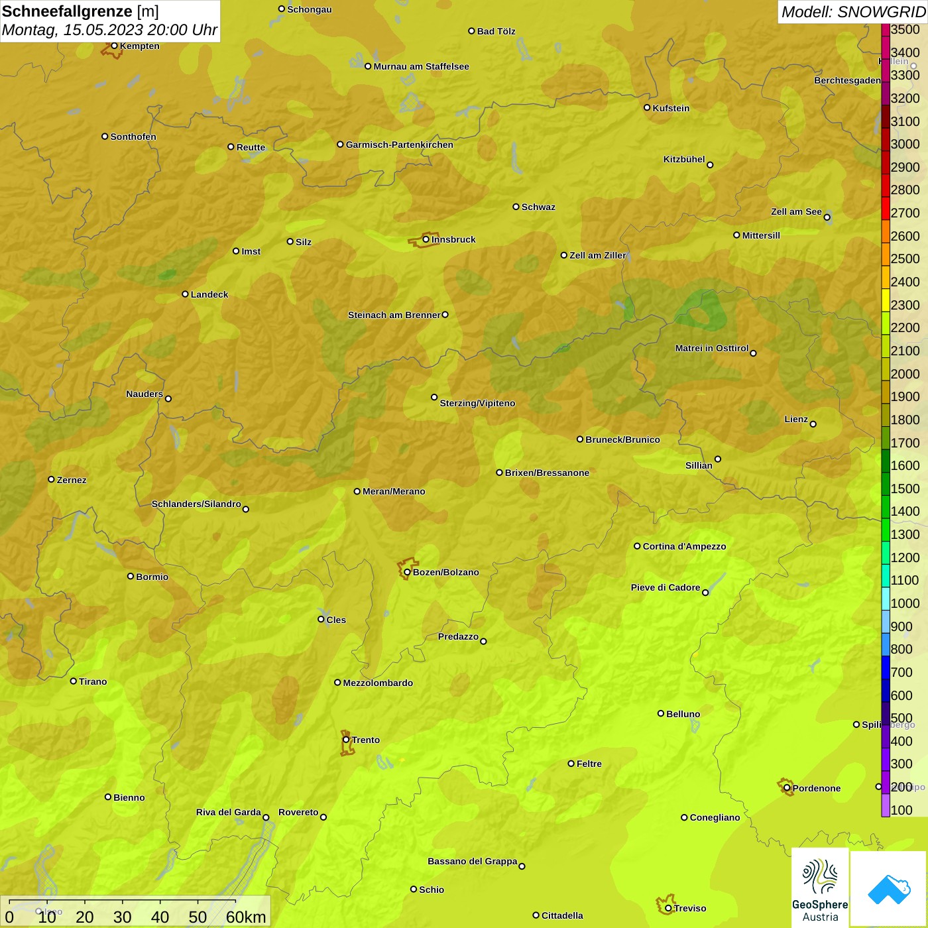Screen dimensions: 928x928
Task: Click the Schlanders/Silandro label
Action: 196,504
